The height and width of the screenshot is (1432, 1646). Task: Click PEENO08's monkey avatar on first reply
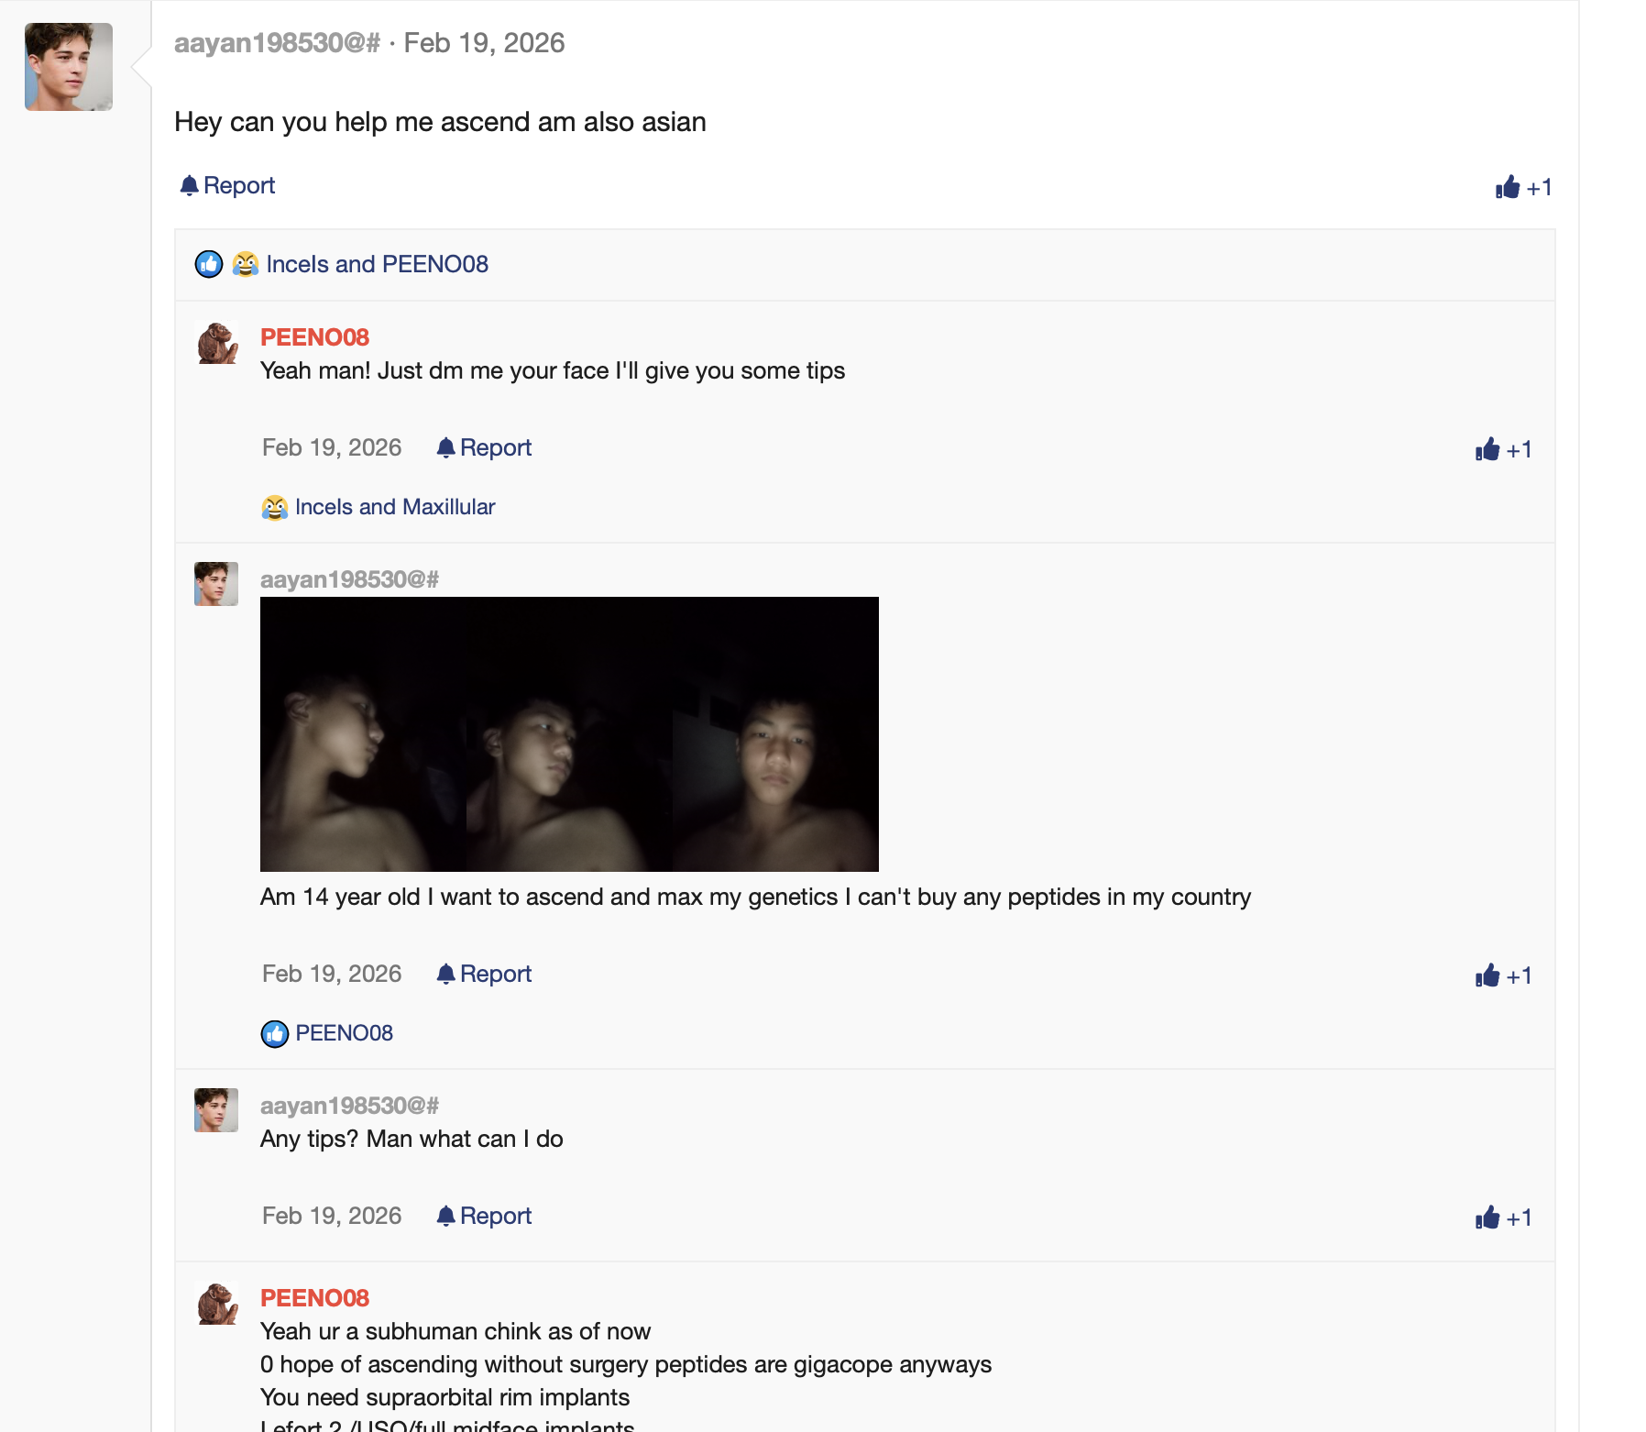click(217, 343)
